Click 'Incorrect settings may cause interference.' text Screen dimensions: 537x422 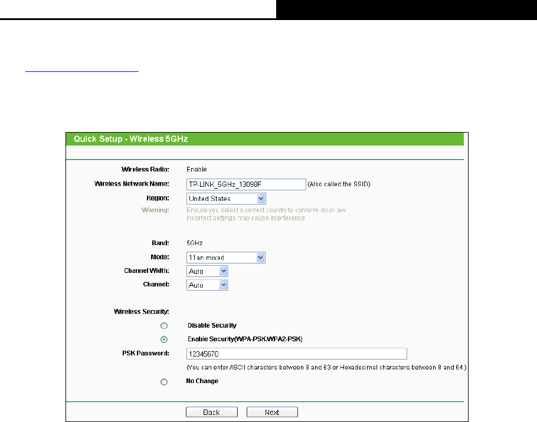click(x=246, y=218)
